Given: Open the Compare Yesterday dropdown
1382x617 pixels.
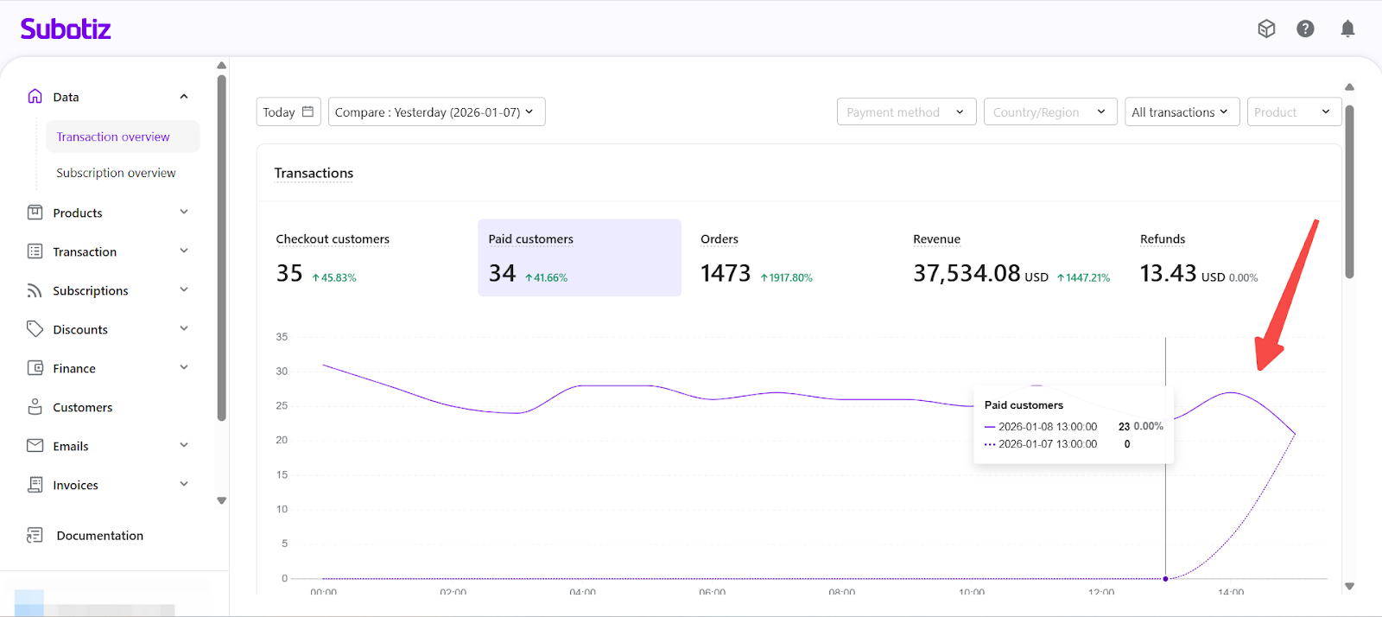Looking at the screenshot, I should click(x=436, y=112).
